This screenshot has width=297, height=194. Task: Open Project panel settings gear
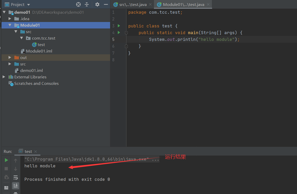pyautogui.click(x=97, y=5)
